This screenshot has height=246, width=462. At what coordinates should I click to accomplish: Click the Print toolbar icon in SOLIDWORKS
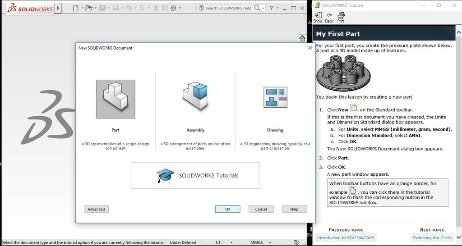pos(115,8)
